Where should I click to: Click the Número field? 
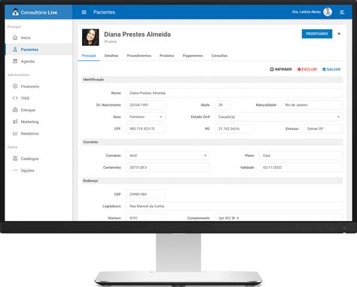point(145,217)
